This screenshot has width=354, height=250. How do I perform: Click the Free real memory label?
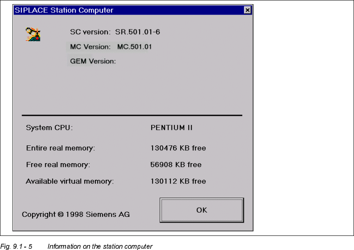[58, 165]
